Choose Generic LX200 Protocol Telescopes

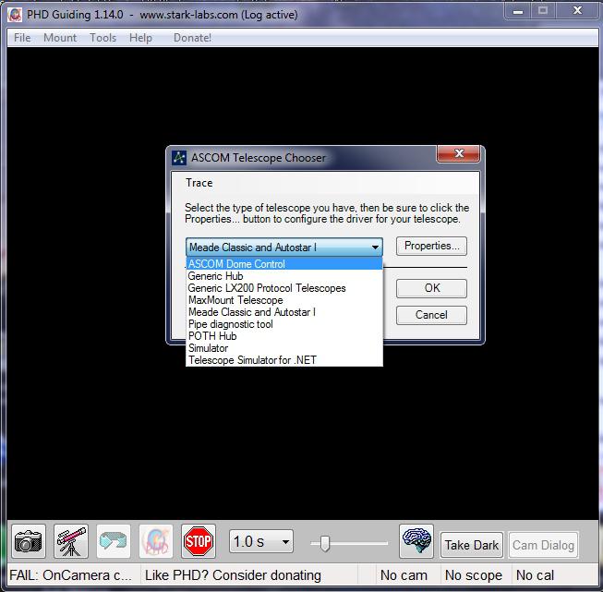click(x=284, y=288)
